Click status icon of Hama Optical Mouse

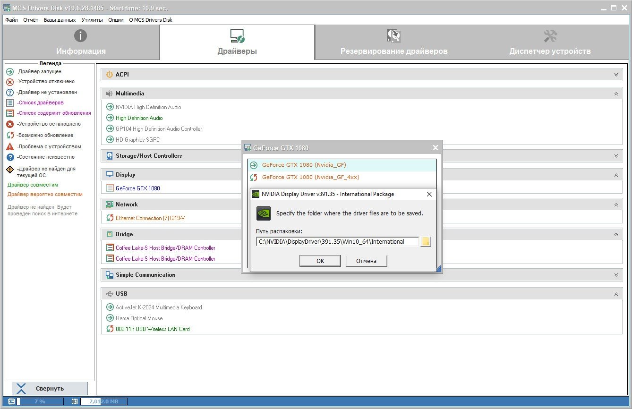(110, 318)
